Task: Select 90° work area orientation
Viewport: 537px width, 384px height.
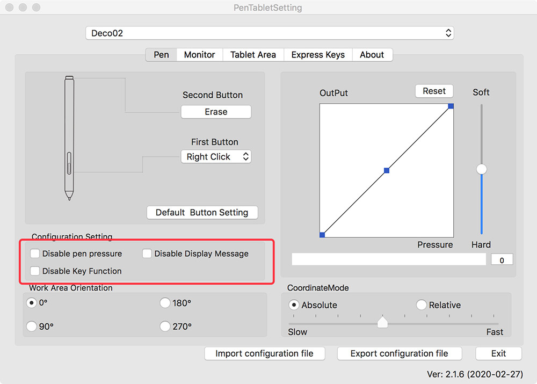Action: click(x=32, y=326)
